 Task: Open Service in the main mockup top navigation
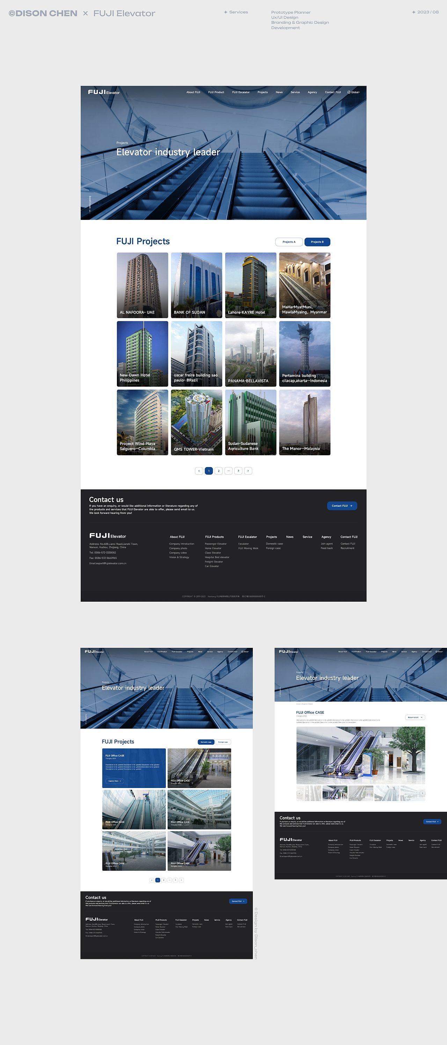pos(295,92)
